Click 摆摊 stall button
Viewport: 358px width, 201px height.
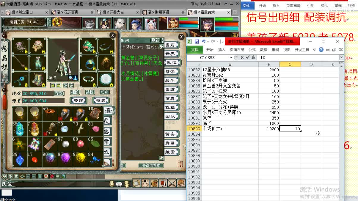point(75,92)
